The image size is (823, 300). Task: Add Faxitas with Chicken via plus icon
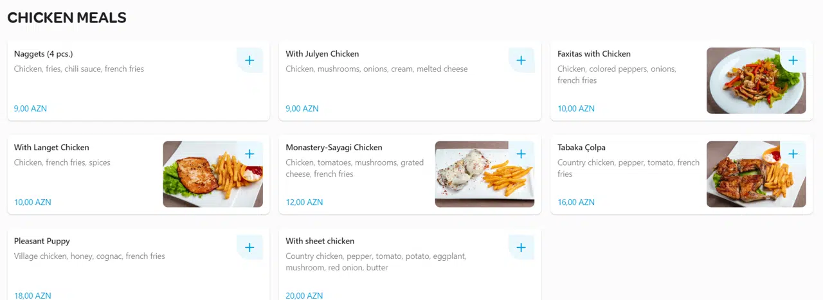coord(793,60)
